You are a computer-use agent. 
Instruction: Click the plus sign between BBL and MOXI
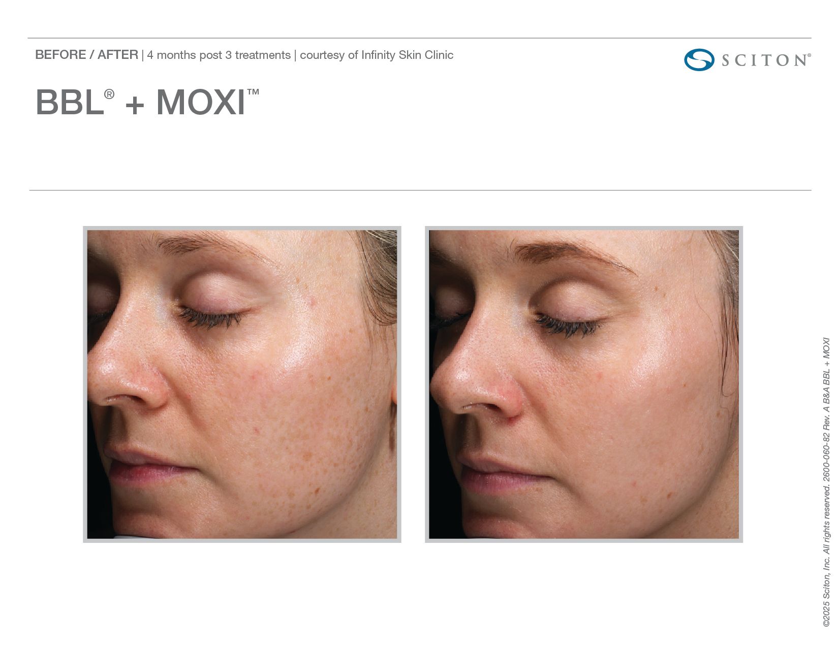[x=135, y=105]
